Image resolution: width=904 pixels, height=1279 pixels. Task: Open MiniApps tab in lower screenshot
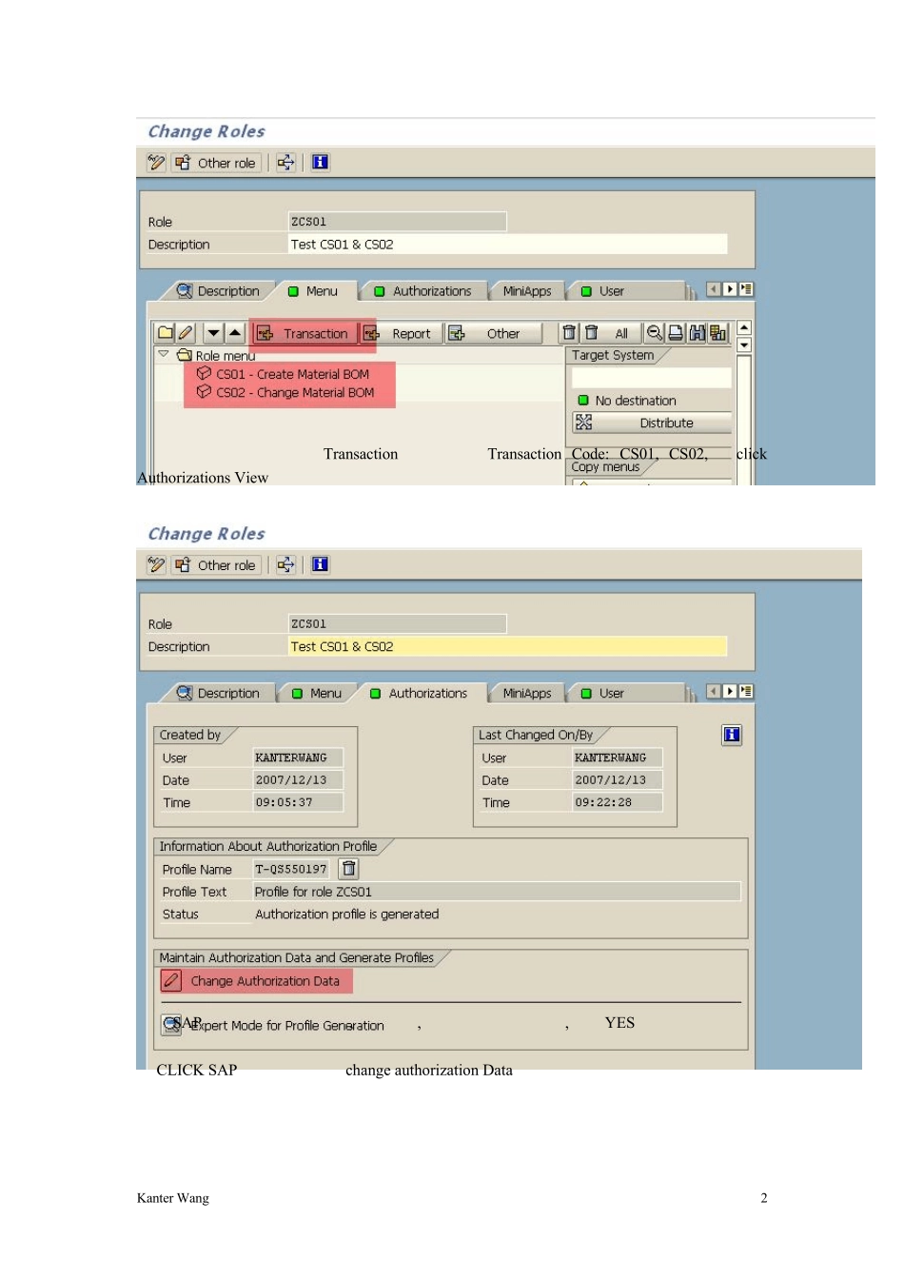click(x=527, y=694)
